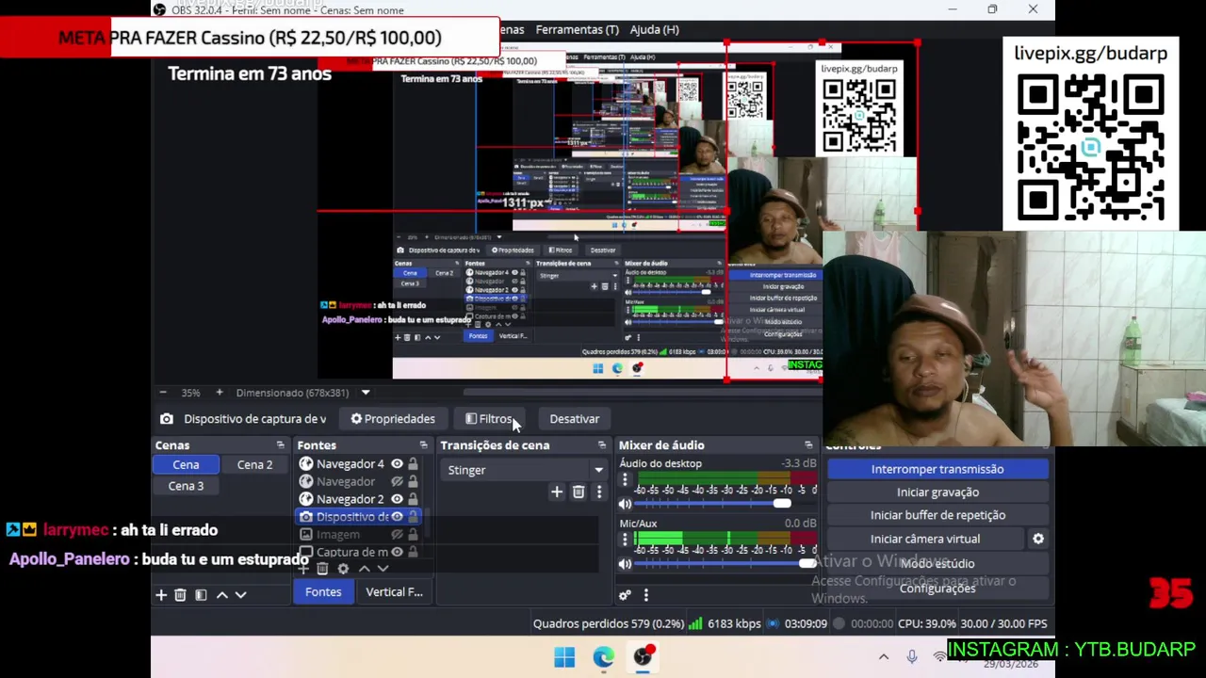Zoom out preview with minus icon
The height and width of the screenshot is (678, 1206).
[163, 393]
